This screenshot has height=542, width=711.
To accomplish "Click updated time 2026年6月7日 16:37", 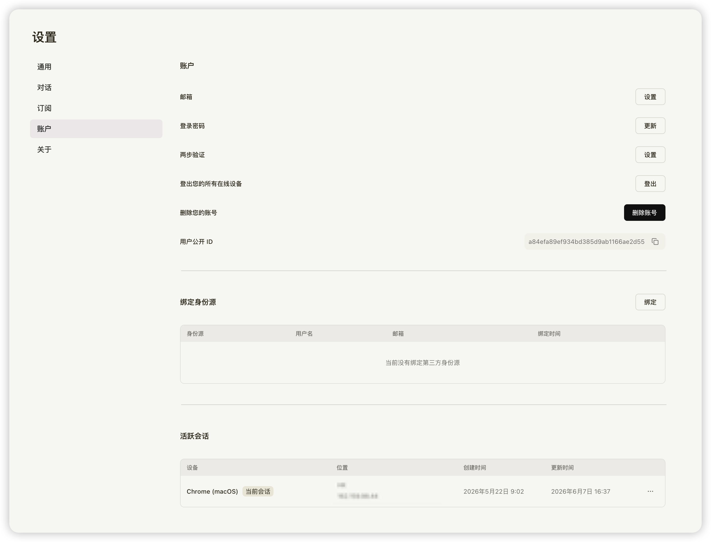I will [x=581, y=491].
